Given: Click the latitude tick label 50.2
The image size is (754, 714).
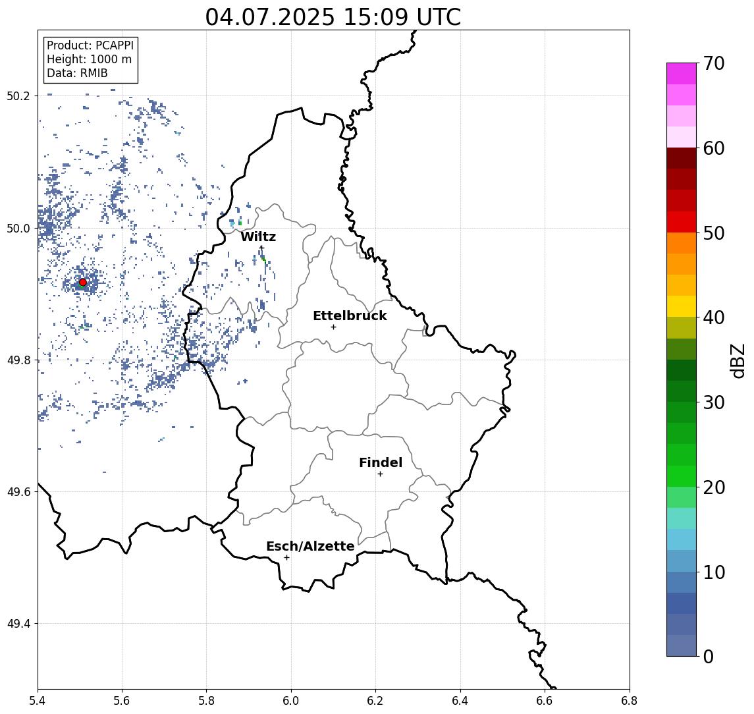Looking at the screenshot, I should click(x=18, y=96).
